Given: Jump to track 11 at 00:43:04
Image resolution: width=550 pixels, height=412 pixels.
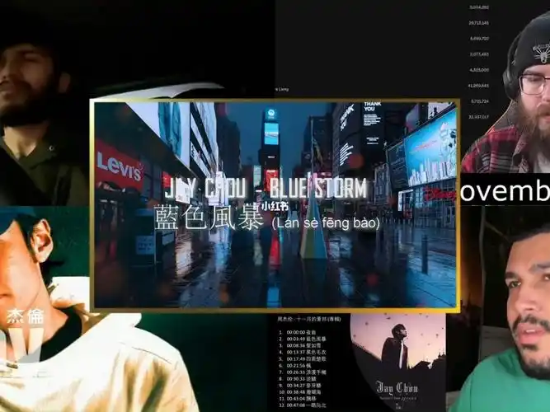Looking at the screenshot, I should (x=298, y=399).
